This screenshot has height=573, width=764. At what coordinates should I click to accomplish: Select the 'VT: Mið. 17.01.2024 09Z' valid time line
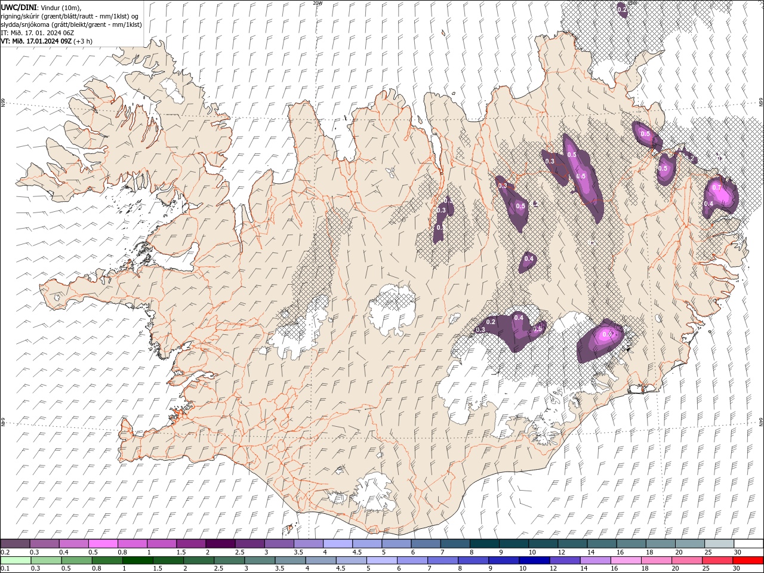(x=37, y=41)
